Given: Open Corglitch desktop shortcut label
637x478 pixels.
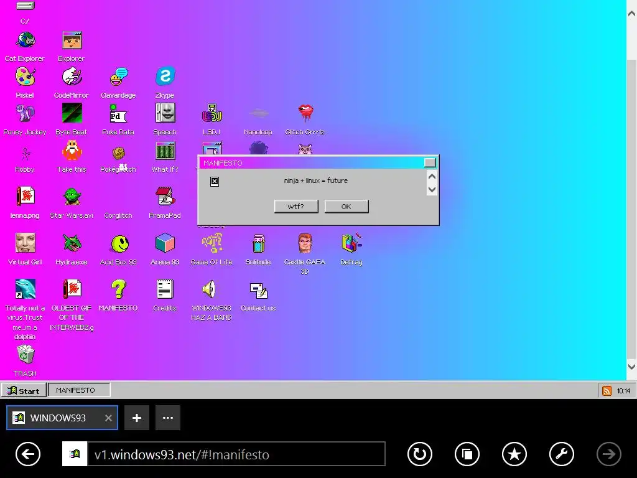Looking at the screenshot, I should coord(118,215).
